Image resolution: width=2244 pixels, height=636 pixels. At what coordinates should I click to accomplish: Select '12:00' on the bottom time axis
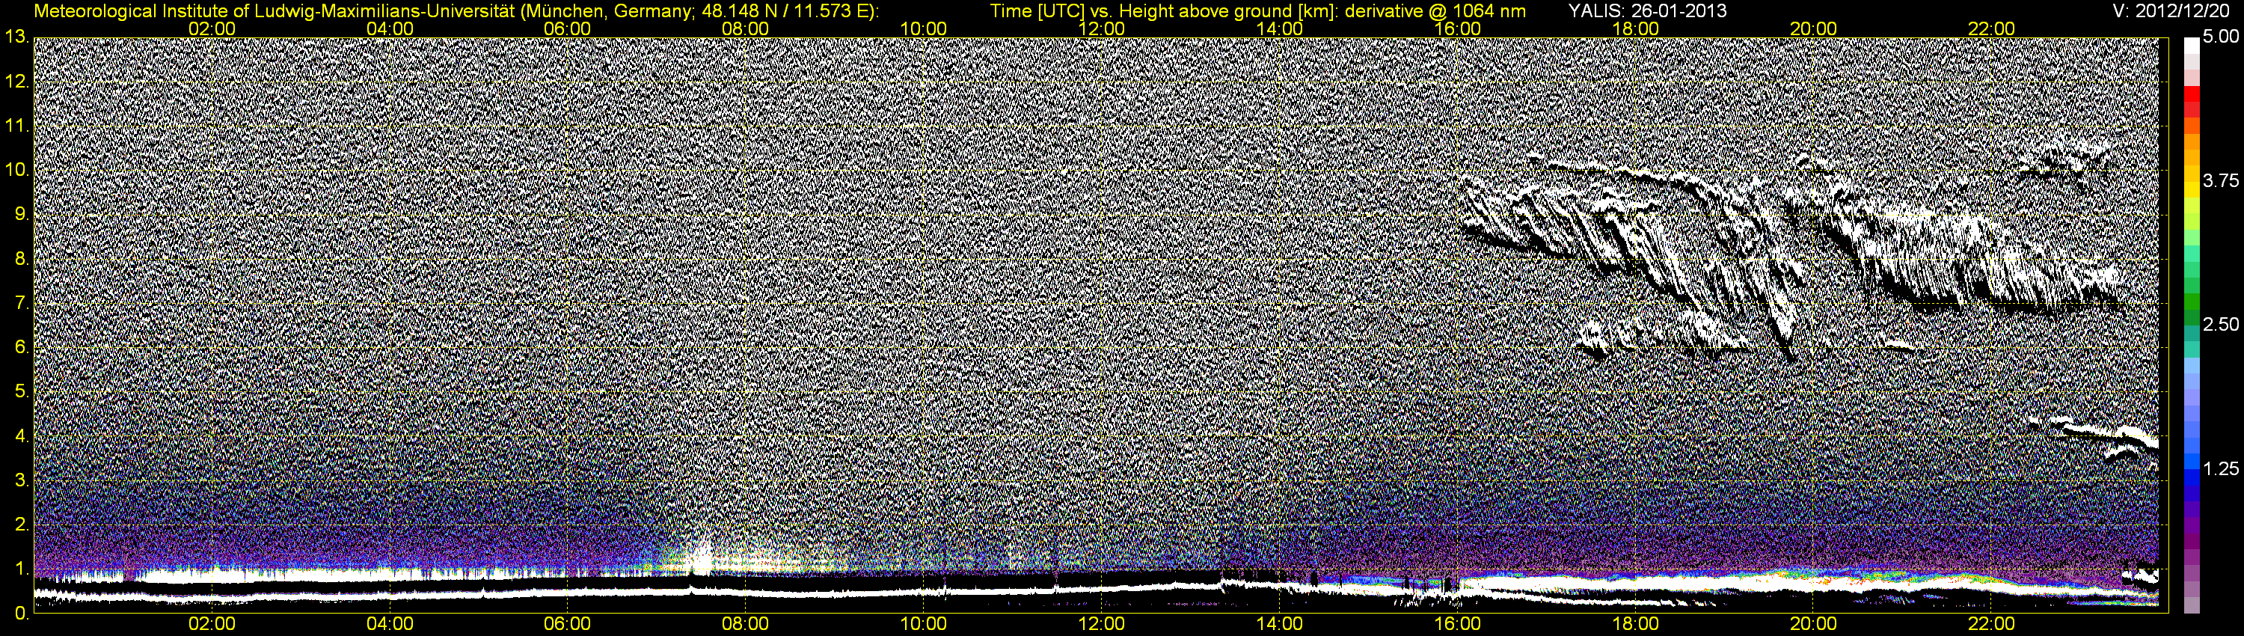[x=1101, y=625]
